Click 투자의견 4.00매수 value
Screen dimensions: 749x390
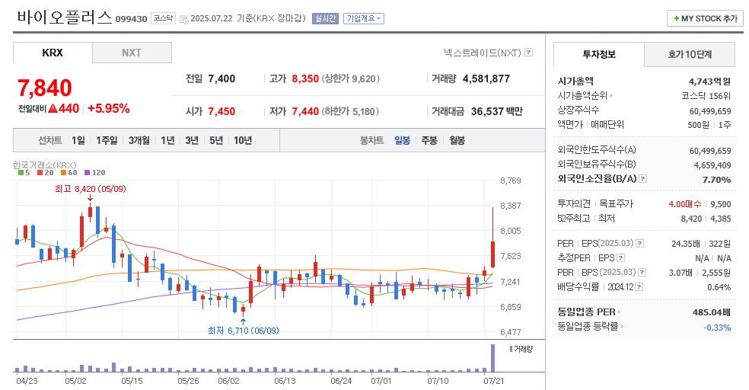pyautogui.click(x=685, y=204)
